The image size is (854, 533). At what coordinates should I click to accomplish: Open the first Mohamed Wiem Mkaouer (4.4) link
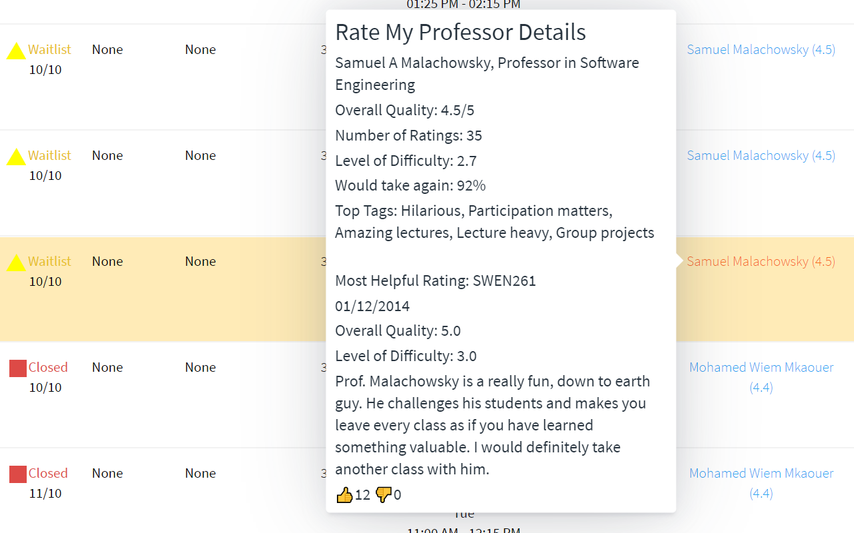761,377
